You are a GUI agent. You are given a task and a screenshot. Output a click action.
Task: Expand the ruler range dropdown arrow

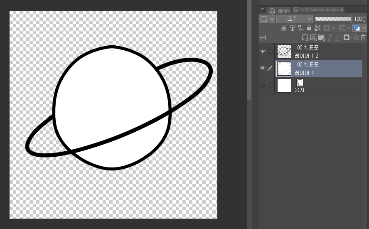pos(349,28)
